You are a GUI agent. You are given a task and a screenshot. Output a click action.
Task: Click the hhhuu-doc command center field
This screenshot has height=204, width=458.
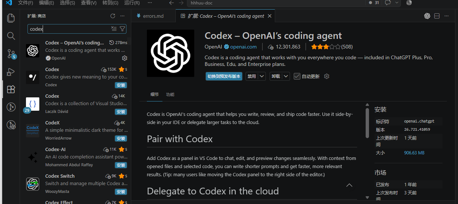coord(276,3)
